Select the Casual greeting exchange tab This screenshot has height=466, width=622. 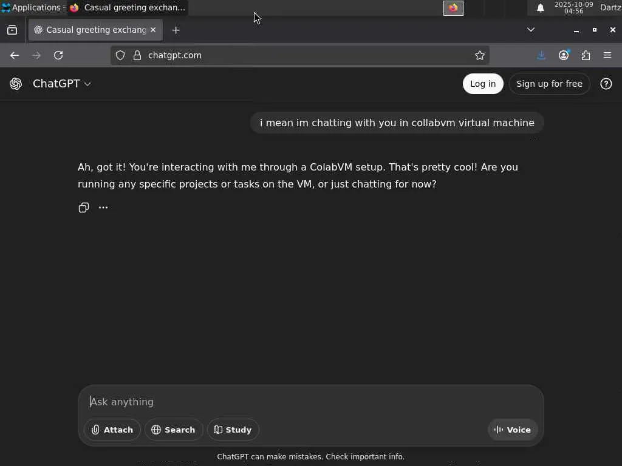(95, 30)
